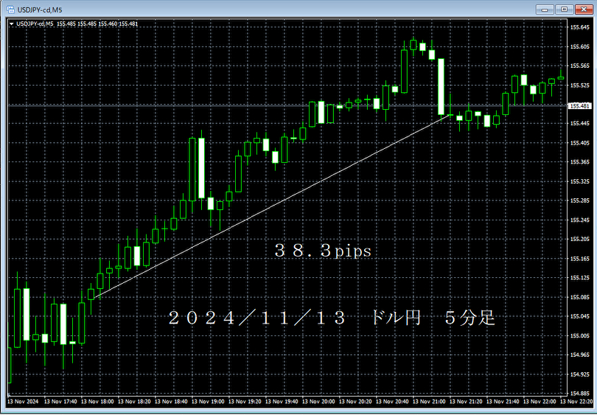Click the USDJPY-cd,M5 window title text
Screen dimensions: 597x415
(x=40, y=10)
